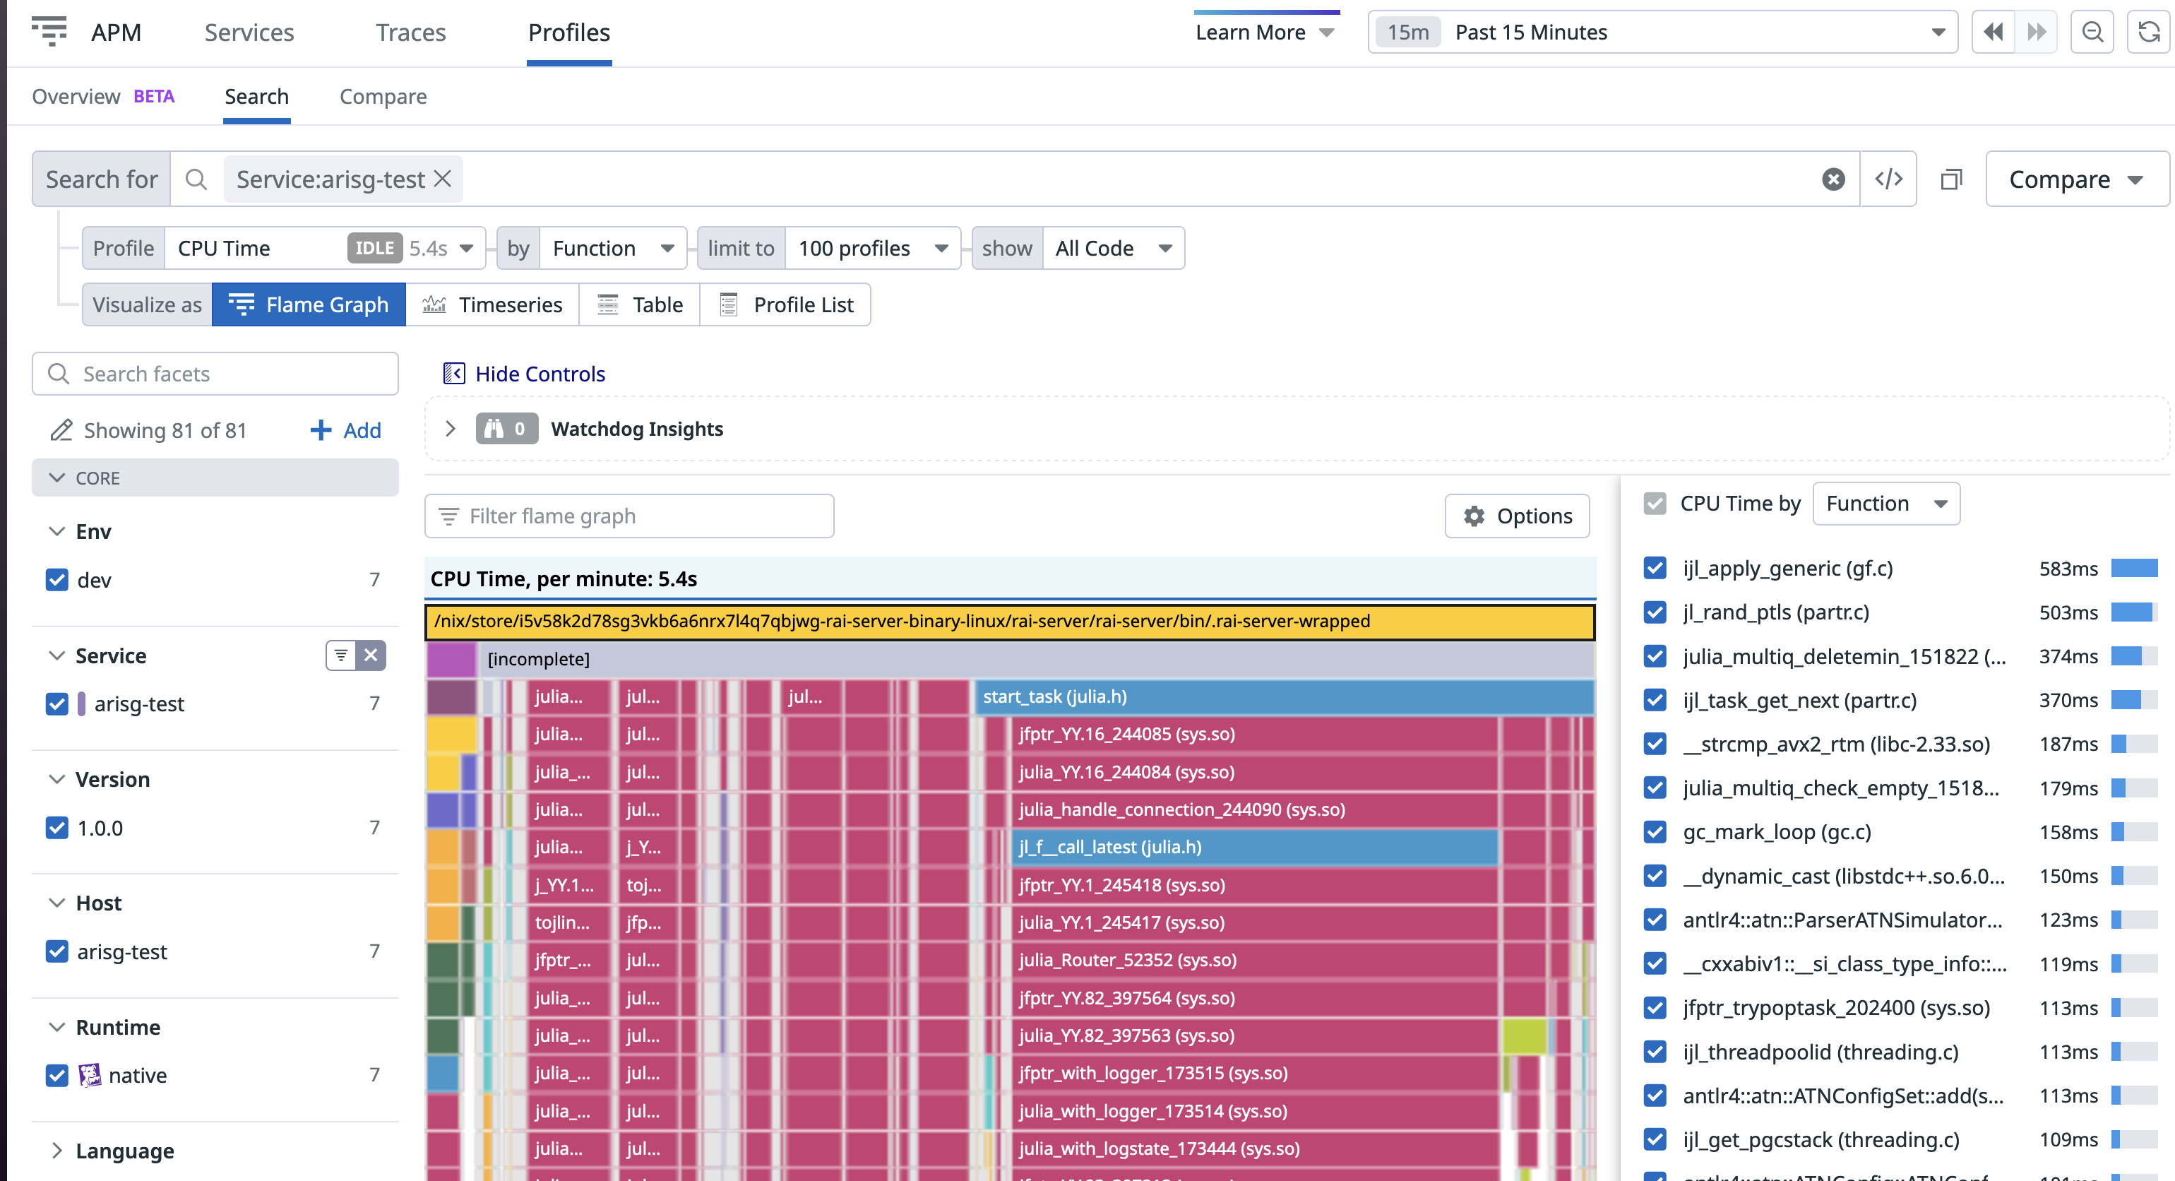
Task: Disable the ijl_apply_generic function checkbox
Action: click(x=1653, y=569)
